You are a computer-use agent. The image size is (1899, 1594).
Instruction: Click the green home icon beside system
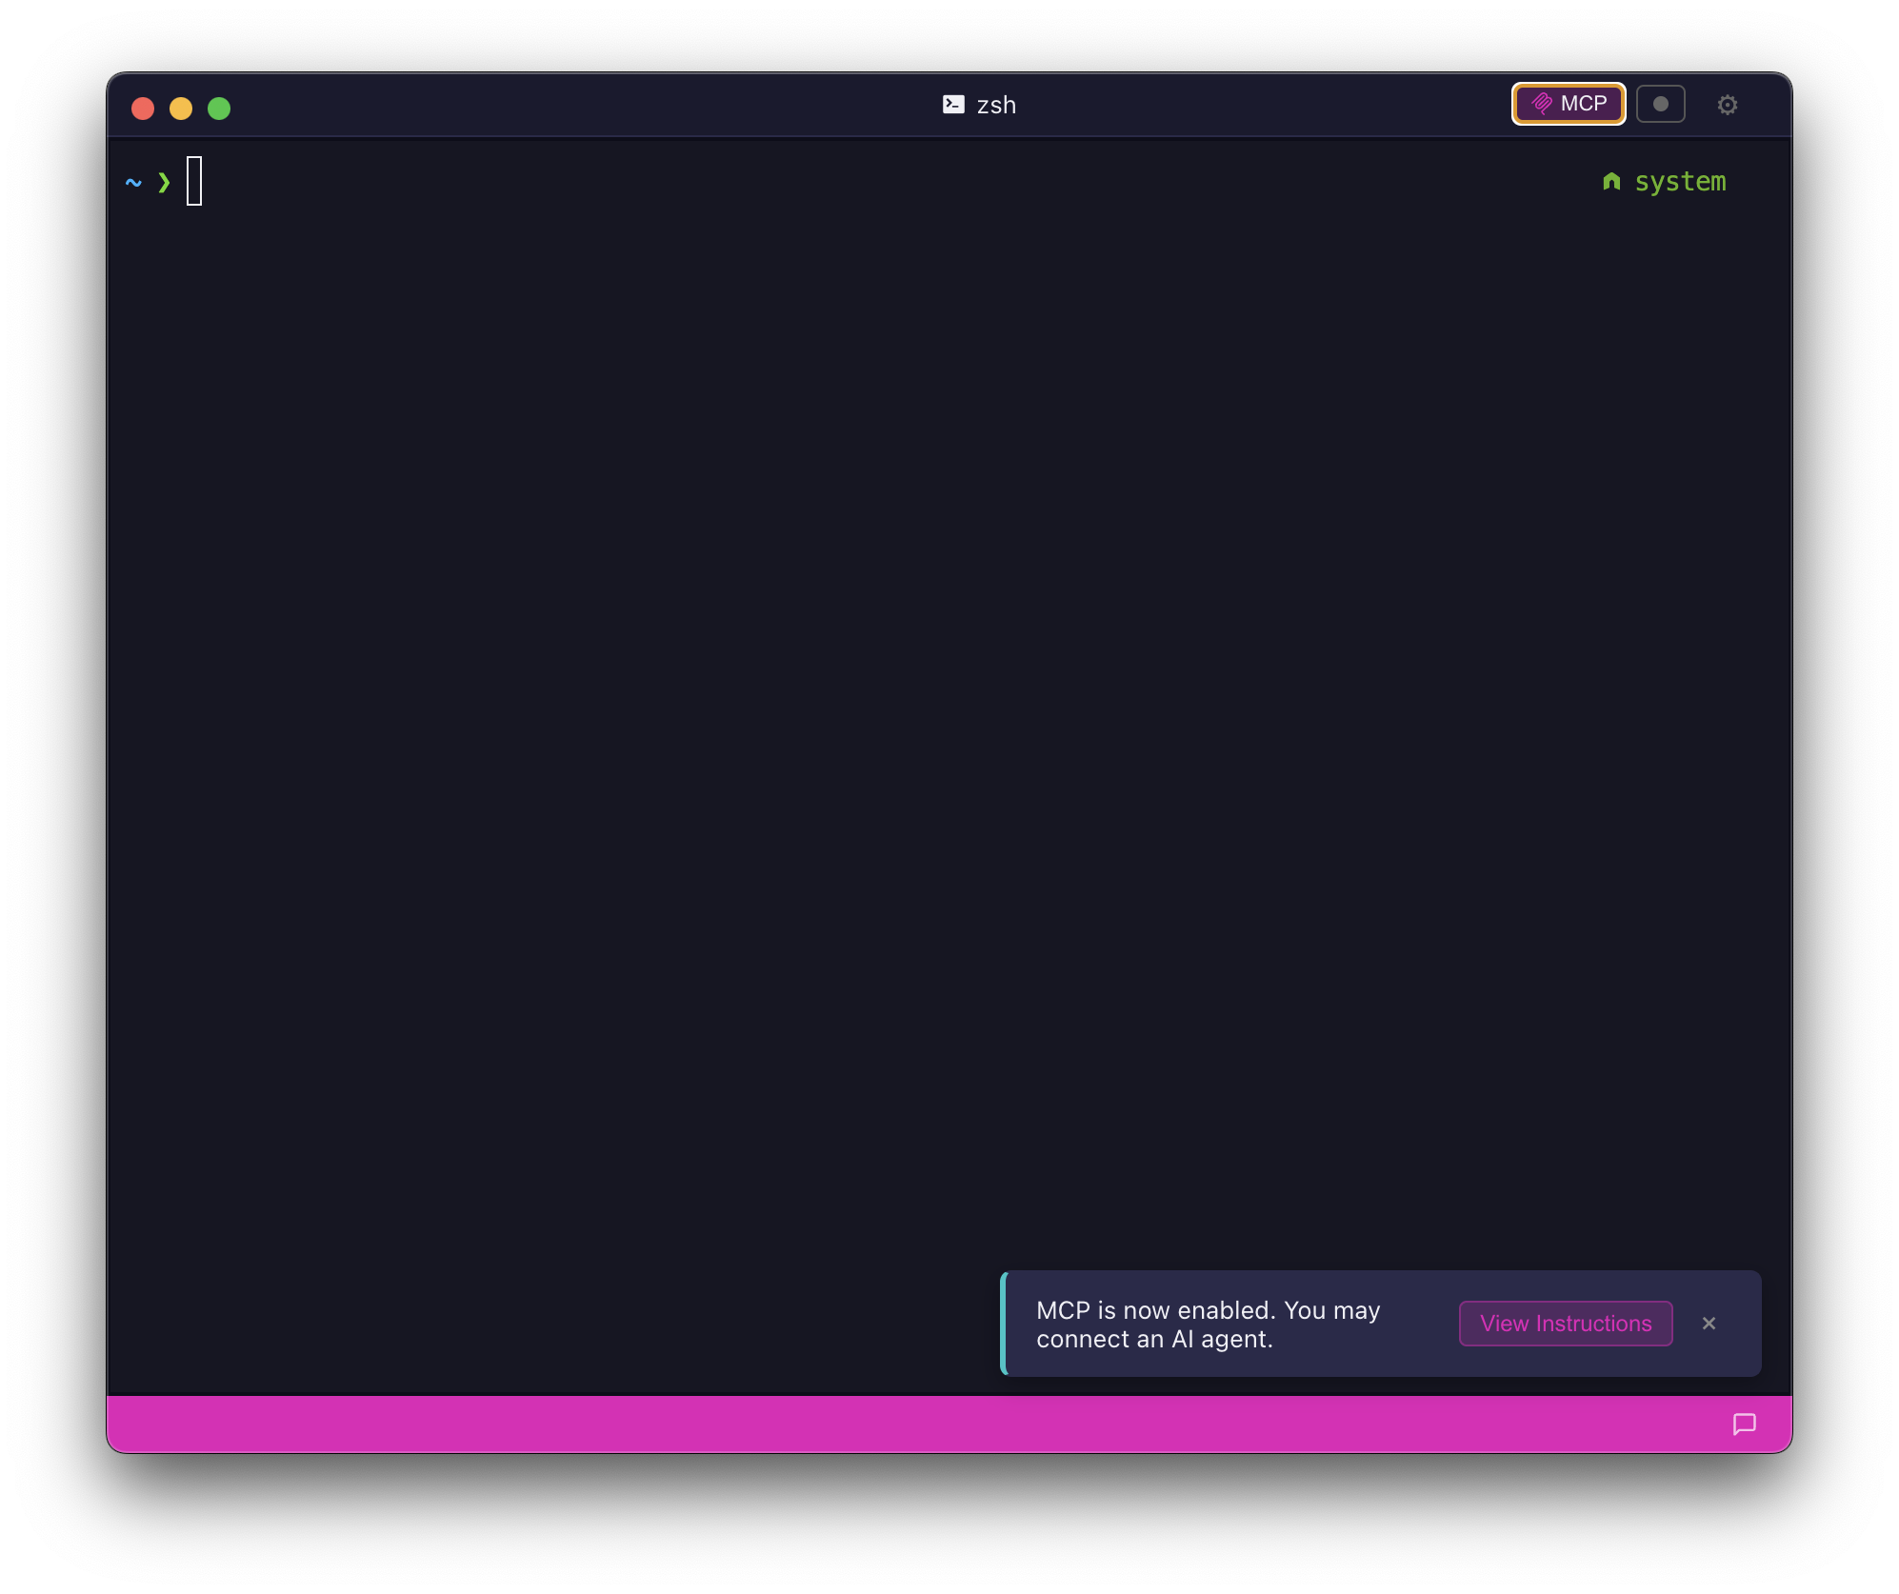[1611, 182]
